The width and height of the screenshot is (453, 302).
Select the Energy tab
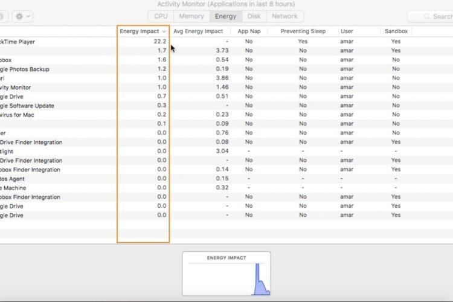click(x=226, y=16)
